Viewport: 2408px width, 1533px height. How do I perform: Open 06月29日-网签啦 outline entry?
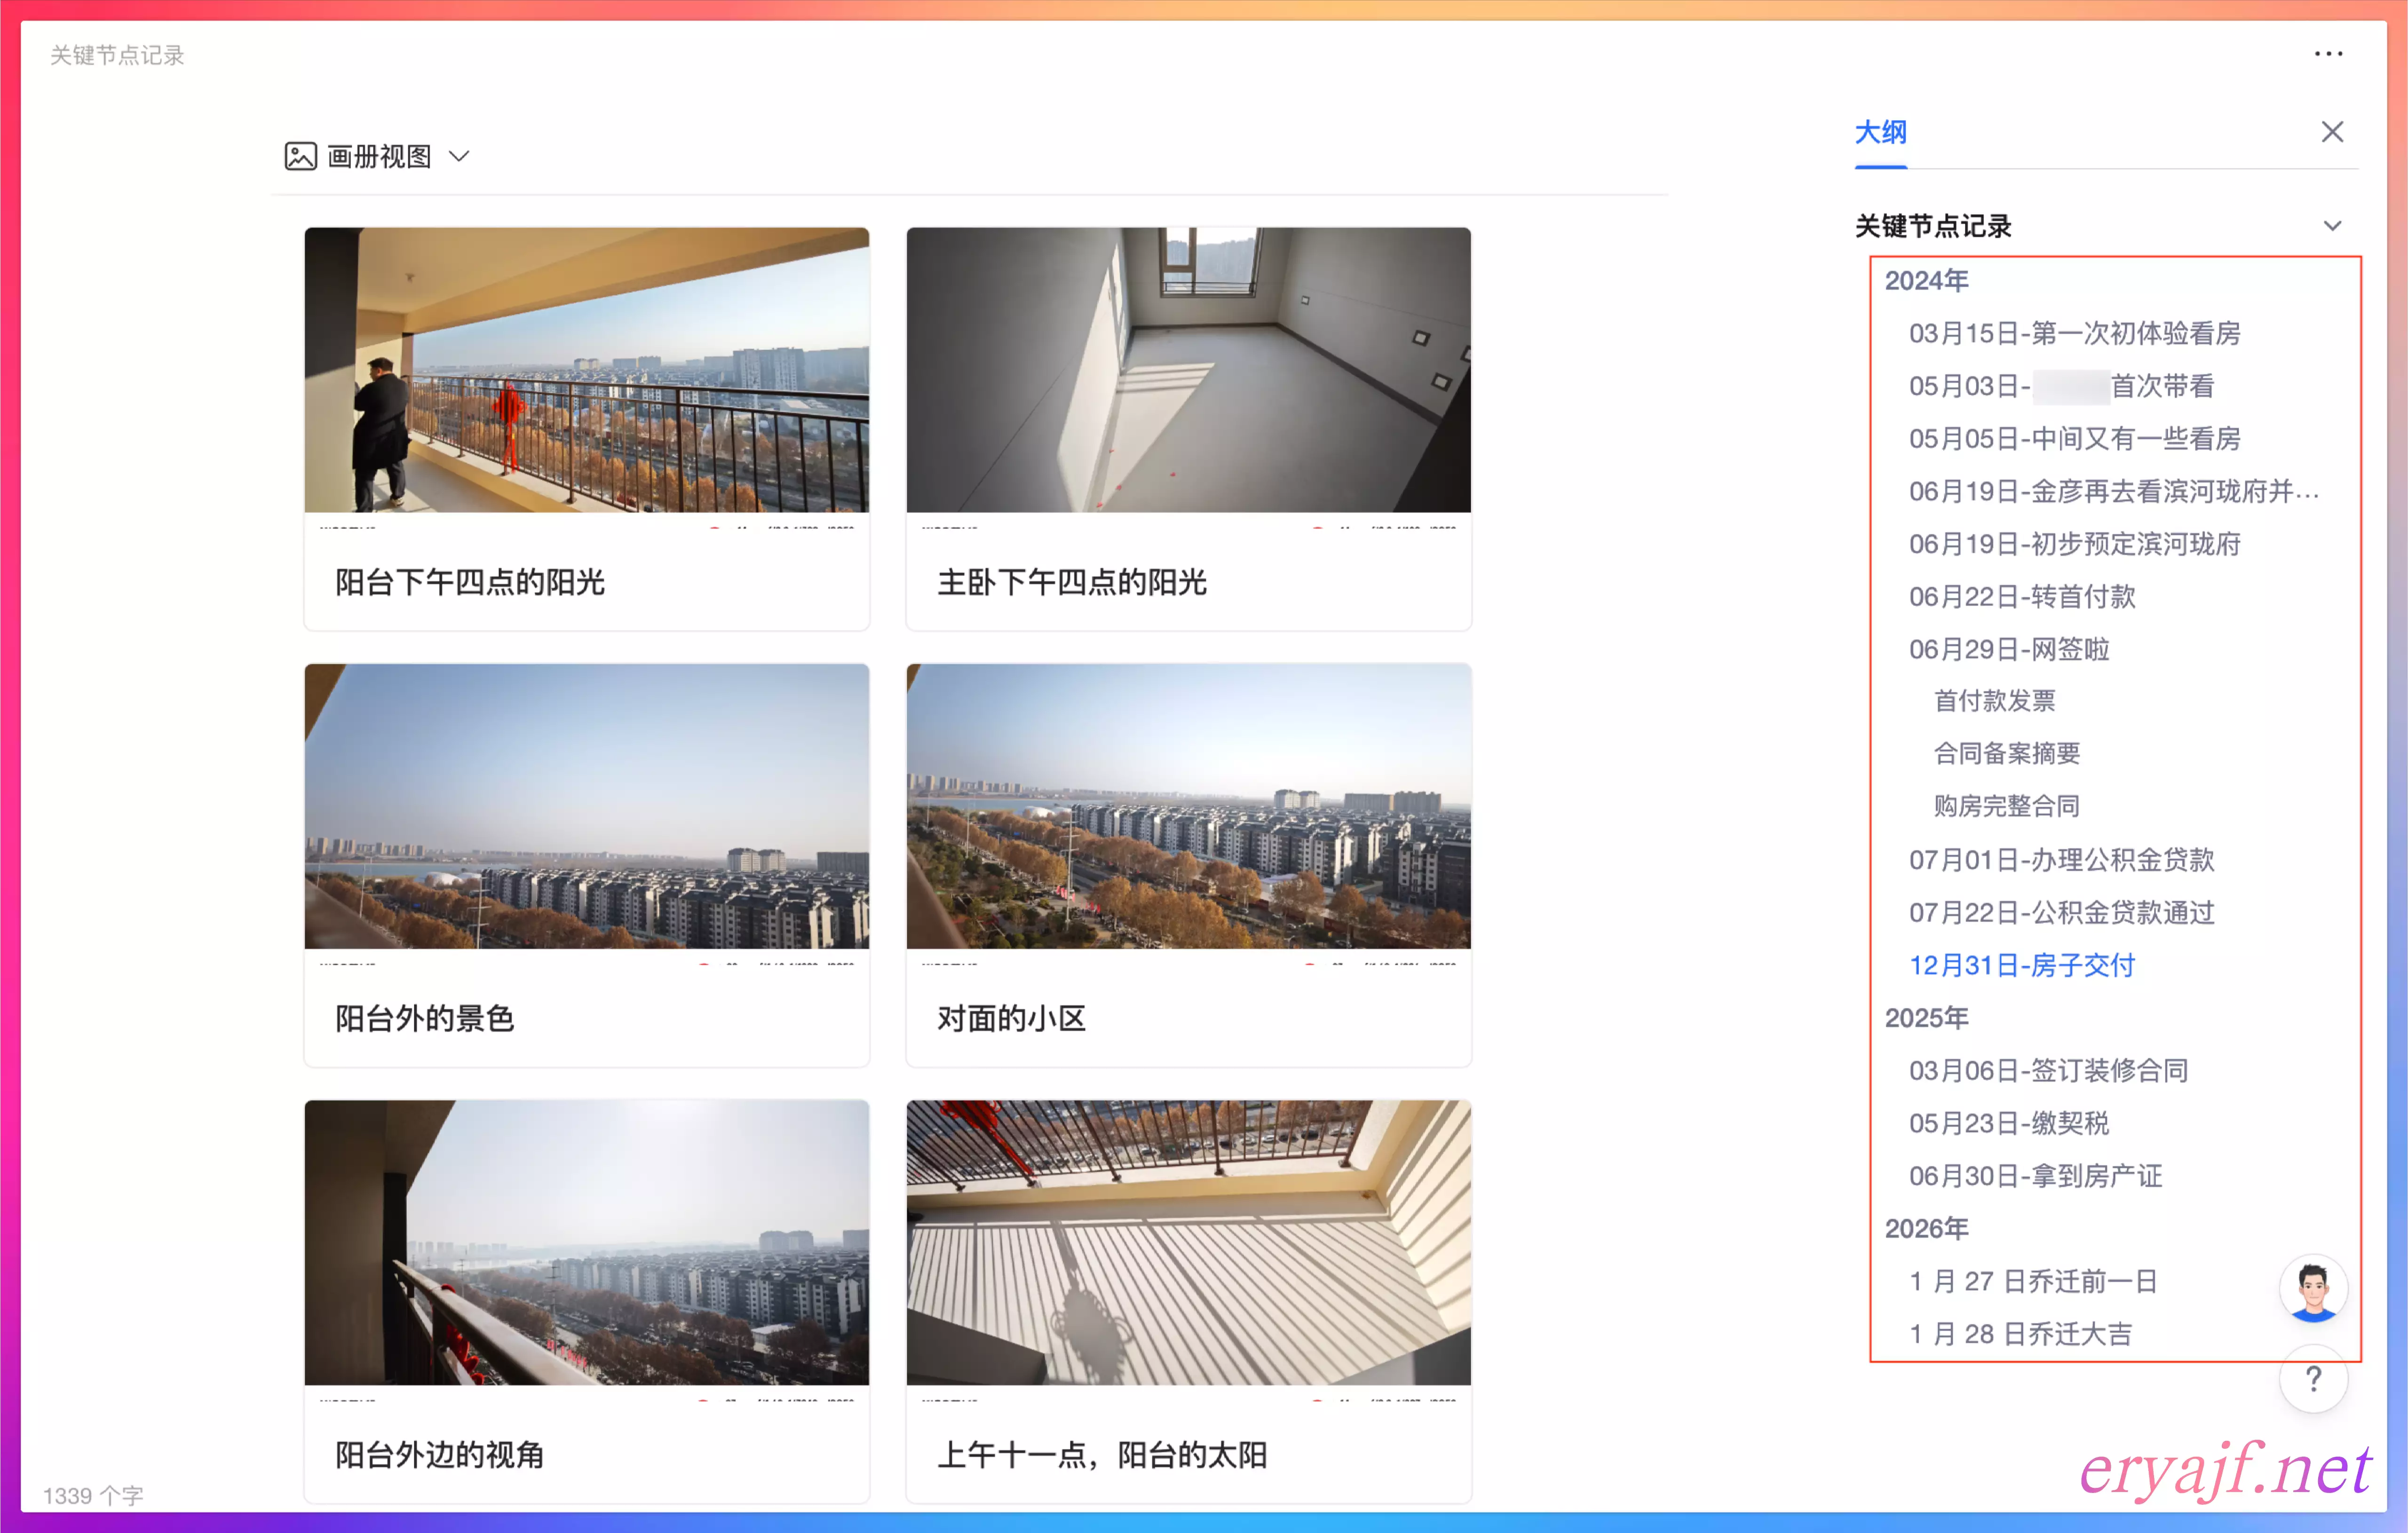pos(2008,649)
